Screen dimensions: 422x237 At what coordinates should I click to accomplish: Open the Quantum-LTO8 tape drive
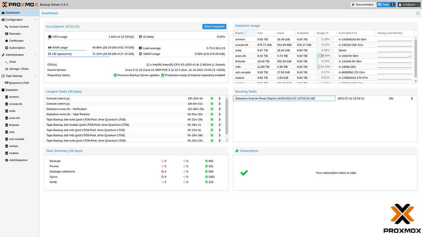tap(19, 83)
